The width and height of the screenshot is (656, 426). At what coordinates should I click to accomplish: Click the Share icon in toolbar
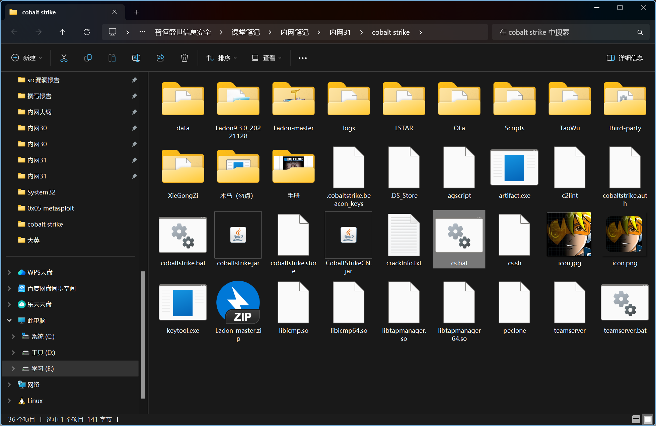(160, 58)
